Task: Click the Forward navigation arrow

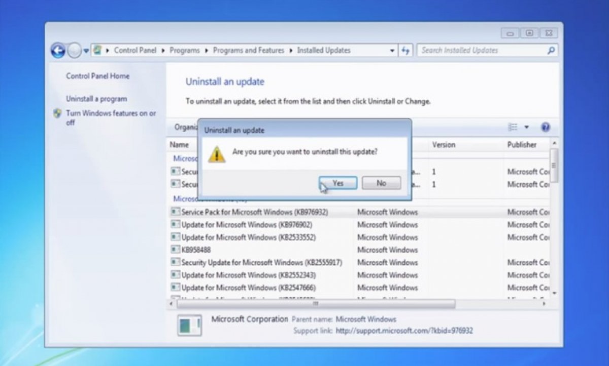Action: point(74,50)
